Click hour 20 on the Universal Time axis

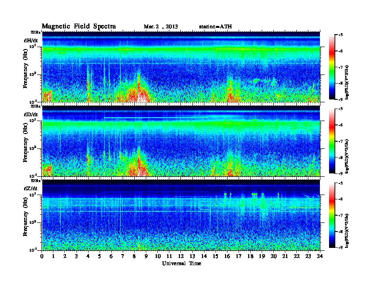[274, 256]
